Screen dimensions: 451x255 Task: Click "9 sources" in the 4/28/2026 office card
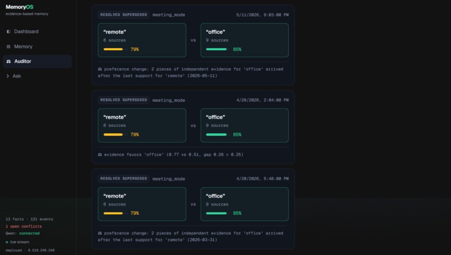(x=217, y=125)
